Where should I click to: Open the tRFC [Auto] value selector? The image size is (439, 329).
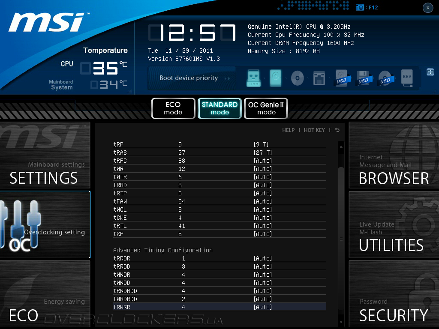point(263,161)
